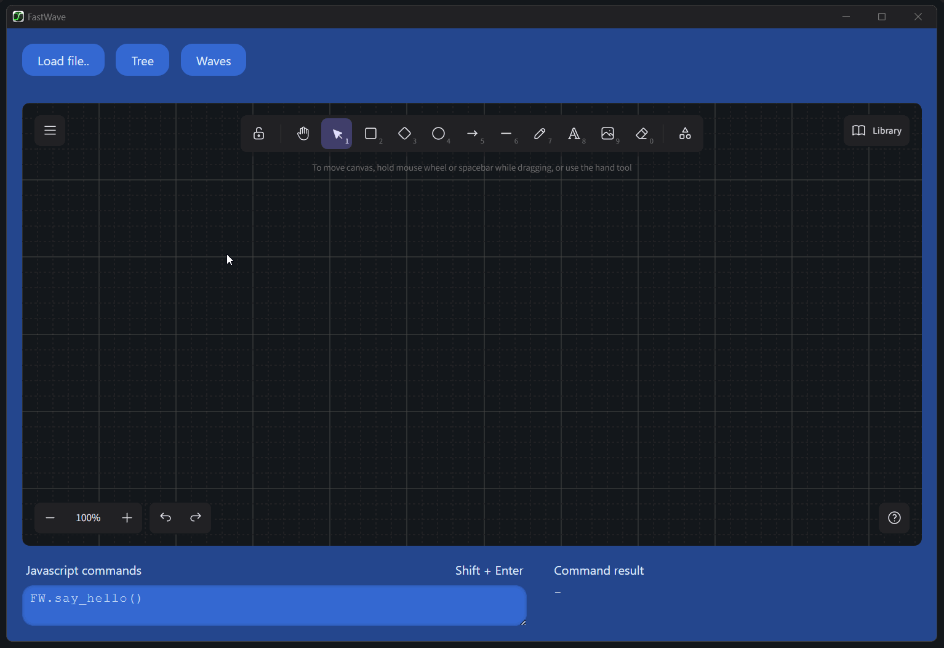Select the Insert image tool
The width and height of the screenshot is (944, 648).
point(607,134)
